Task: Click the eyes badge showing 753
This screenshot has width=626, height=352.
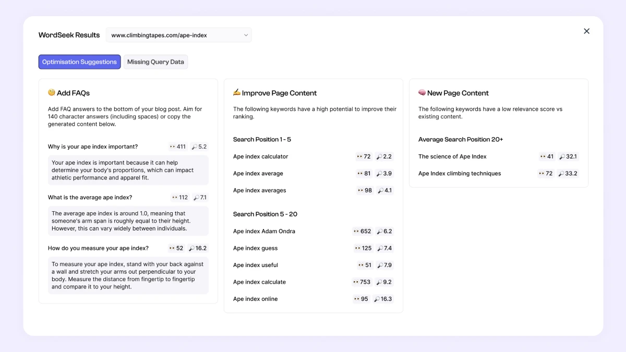Action: [362, 282]
